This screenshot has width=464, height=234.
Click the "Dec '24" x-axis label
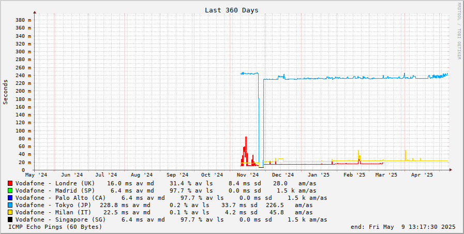pyautogui.click(x=283, y=175)
